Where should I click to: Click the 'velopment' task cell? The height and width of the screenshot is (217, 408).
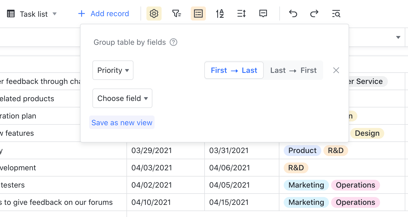click(63, 168)
